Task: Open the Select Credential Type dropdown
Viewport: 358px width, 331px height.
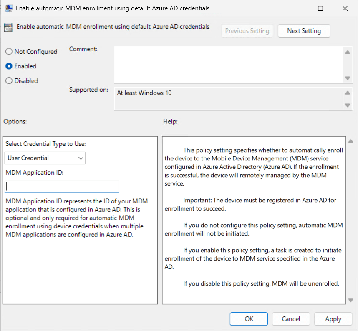Action: (45, 158)
